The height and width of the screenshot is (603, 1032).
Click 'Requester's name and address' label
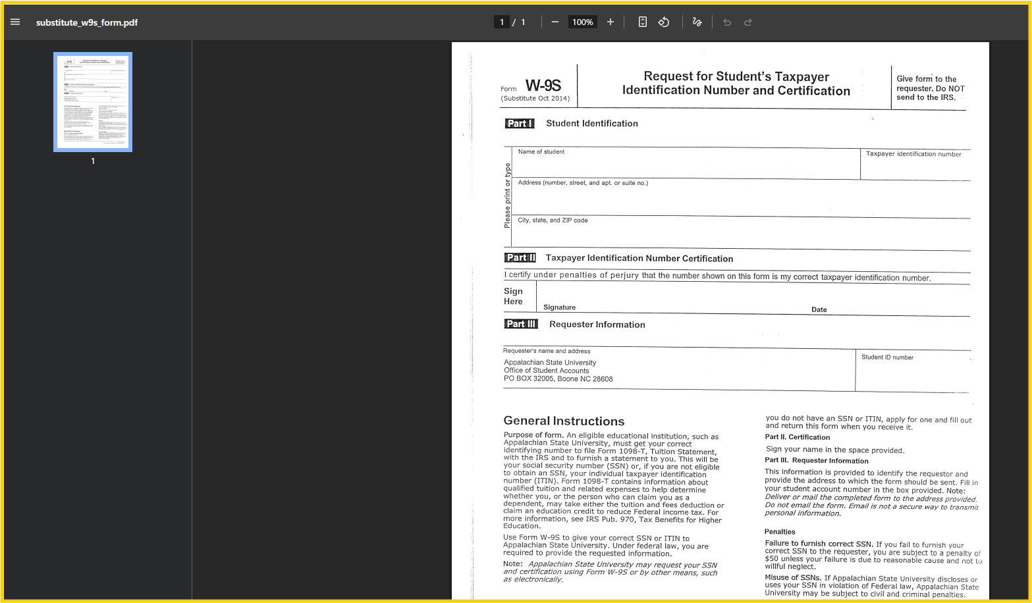click(547, 351)
